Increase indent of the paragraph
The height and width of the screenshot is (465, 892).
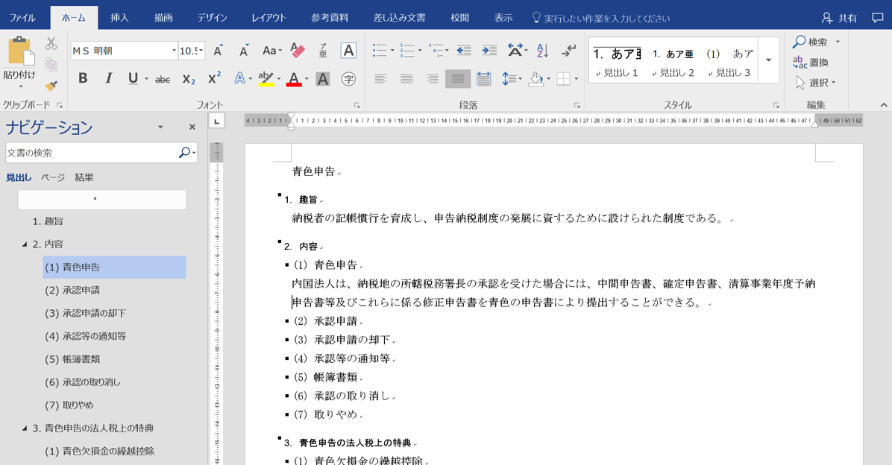(x=489, y=51)
